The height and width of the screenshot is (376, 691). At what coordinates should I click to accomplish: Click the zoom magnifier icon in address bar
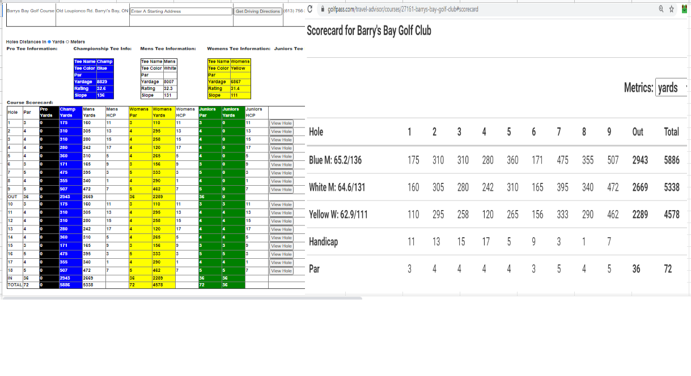662,9
